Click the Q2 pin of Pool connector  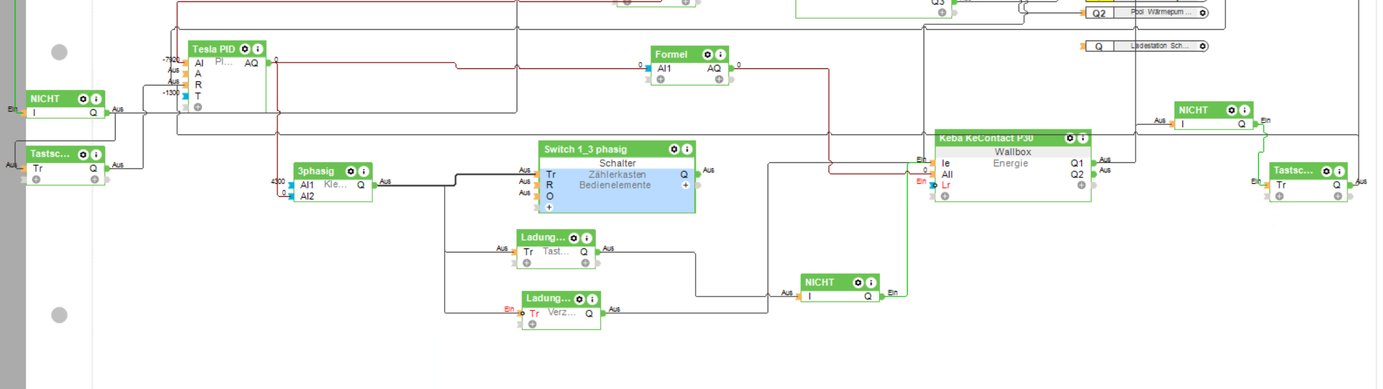(x=1099, y=13)
